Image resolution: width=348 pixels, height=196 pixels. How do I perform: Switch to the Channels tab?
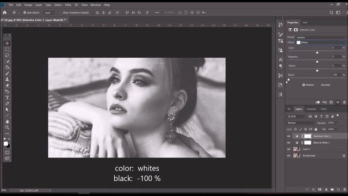point(311,109)
